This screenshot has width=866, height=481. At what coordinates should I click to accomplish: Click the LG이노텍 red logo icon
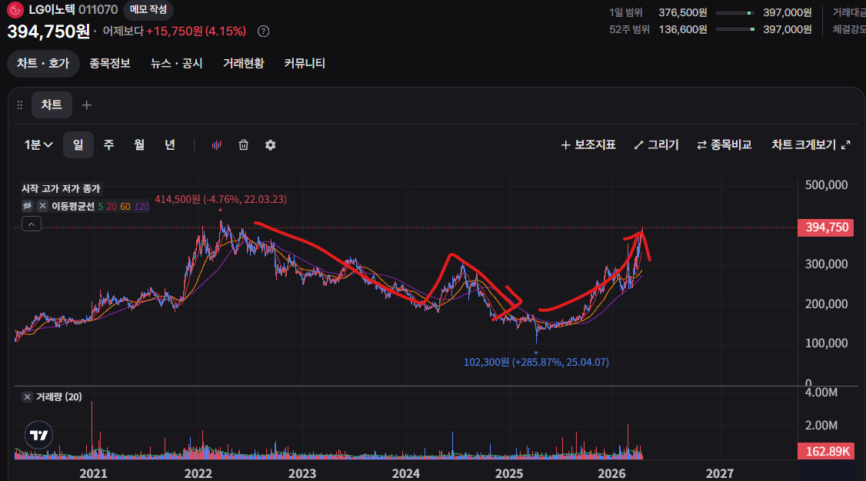coord(15,9)
